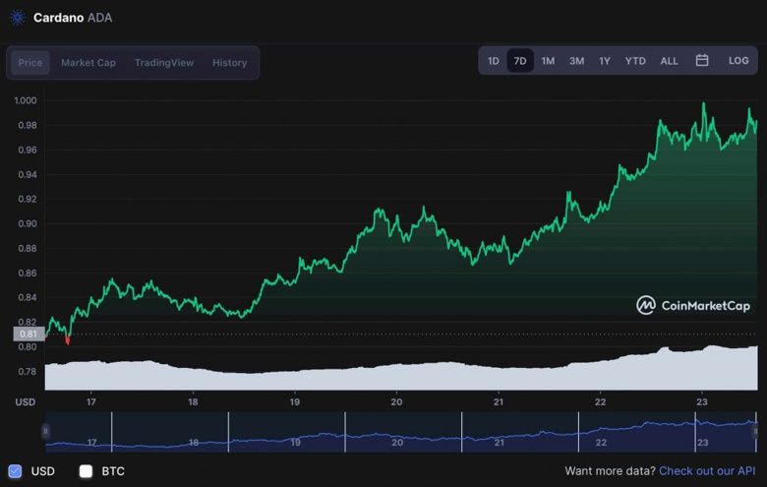Choose the 1M time range
Screen dimensions: 767x487
tap(548, 61)
